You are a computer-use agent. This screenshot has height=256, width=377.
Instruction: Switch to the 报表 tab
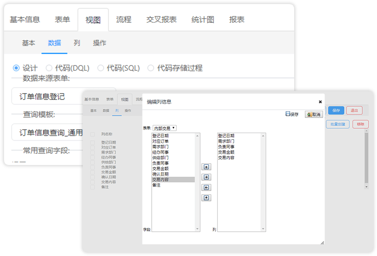click(237, 20)
